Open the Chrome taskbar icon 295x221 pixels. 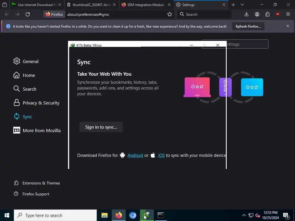click(x=133, y=215)
